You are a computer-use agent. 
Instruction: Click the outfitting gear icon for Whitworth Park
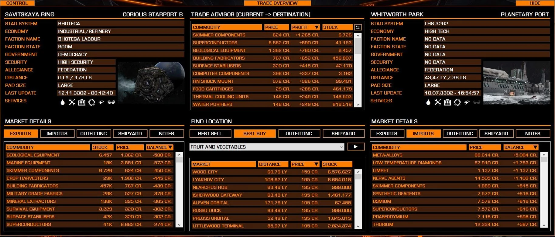click(457, 102)
